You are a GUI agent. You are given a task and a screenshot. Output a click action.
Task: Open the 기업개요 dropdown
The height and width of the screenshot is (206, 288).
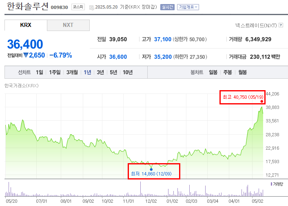188,7
